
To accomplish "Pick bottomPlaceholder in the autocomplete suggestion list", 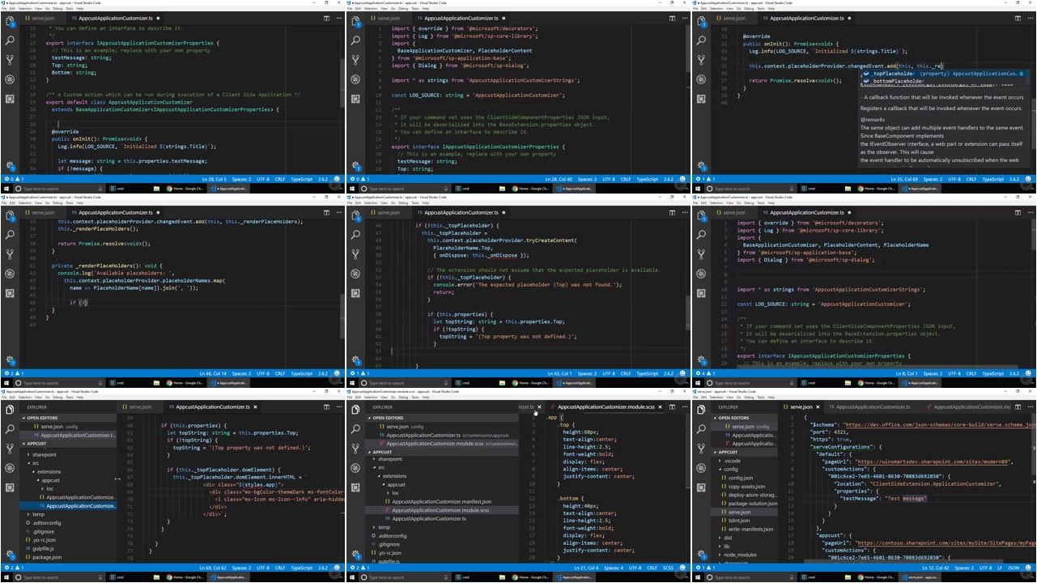I will (944, 81).
